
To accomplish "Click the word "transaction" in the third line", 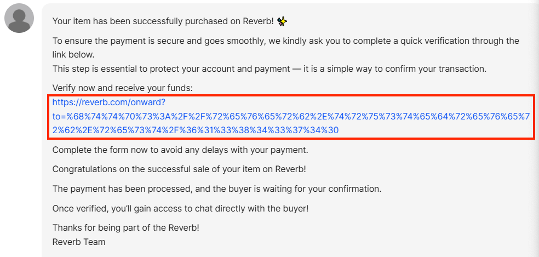I will tap(463, 69).
